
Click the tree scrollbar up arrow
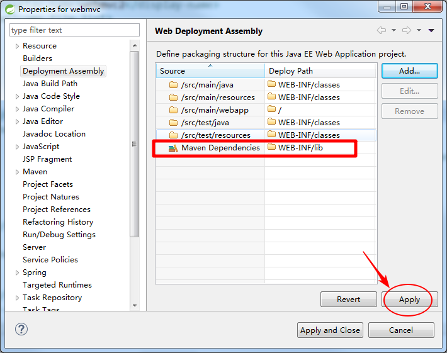[x=135, y=45]
